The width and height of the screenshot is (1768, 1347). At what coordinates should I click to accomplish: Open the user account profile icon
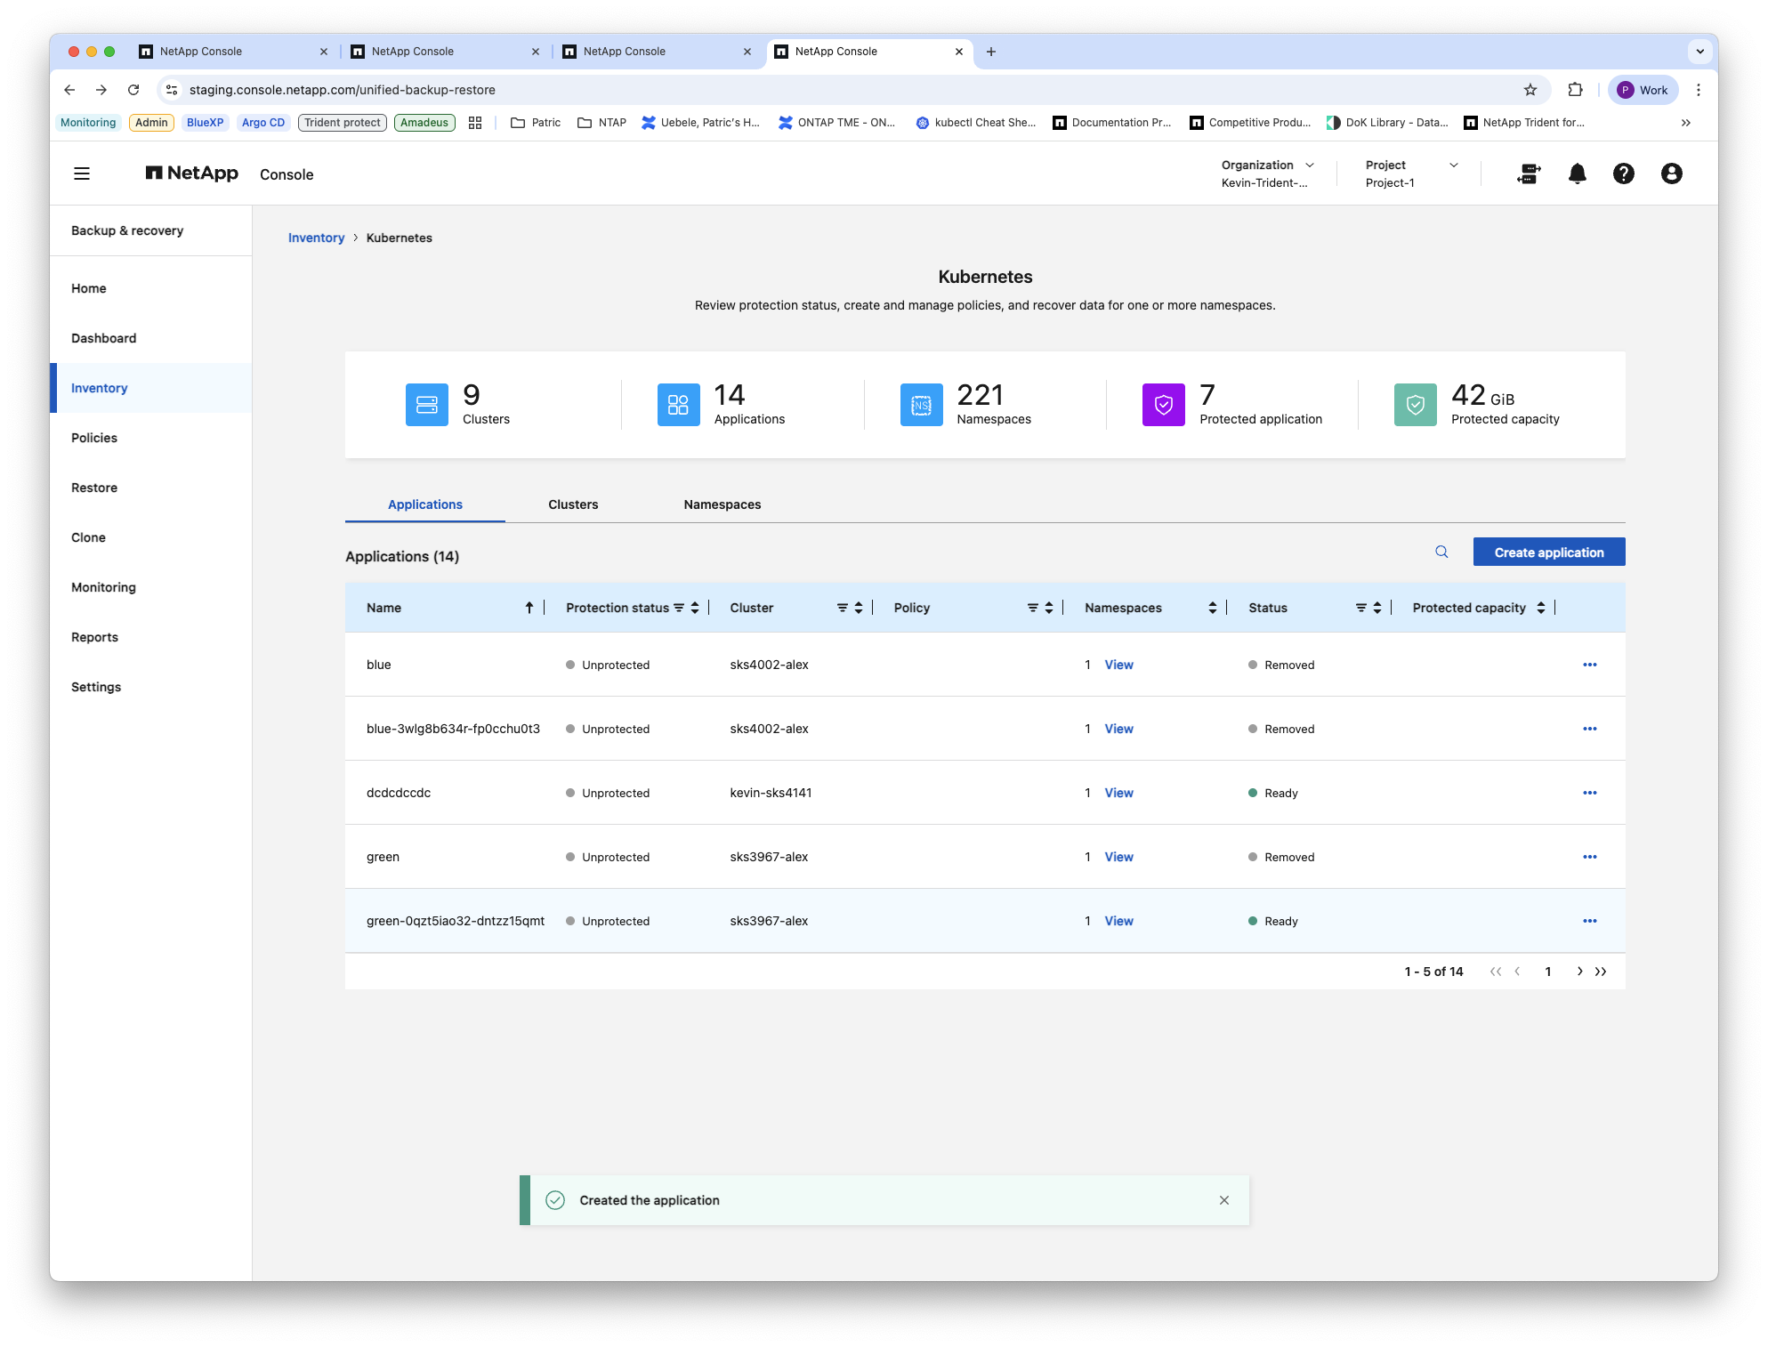point(1671,173)
